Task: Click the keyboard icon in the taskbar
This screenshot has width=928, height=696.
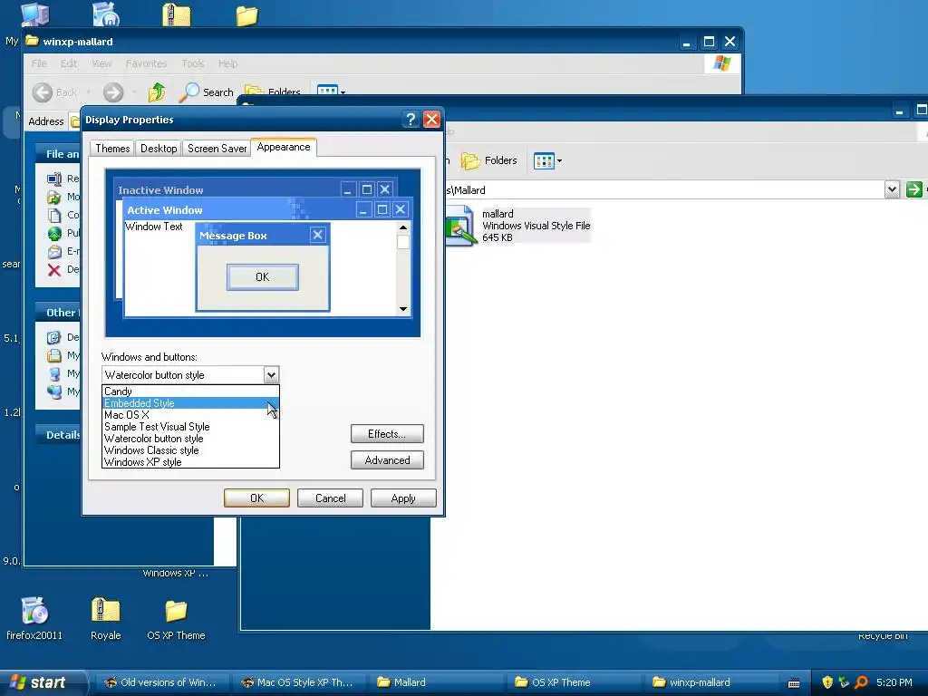Action: [x=794, y=683]
